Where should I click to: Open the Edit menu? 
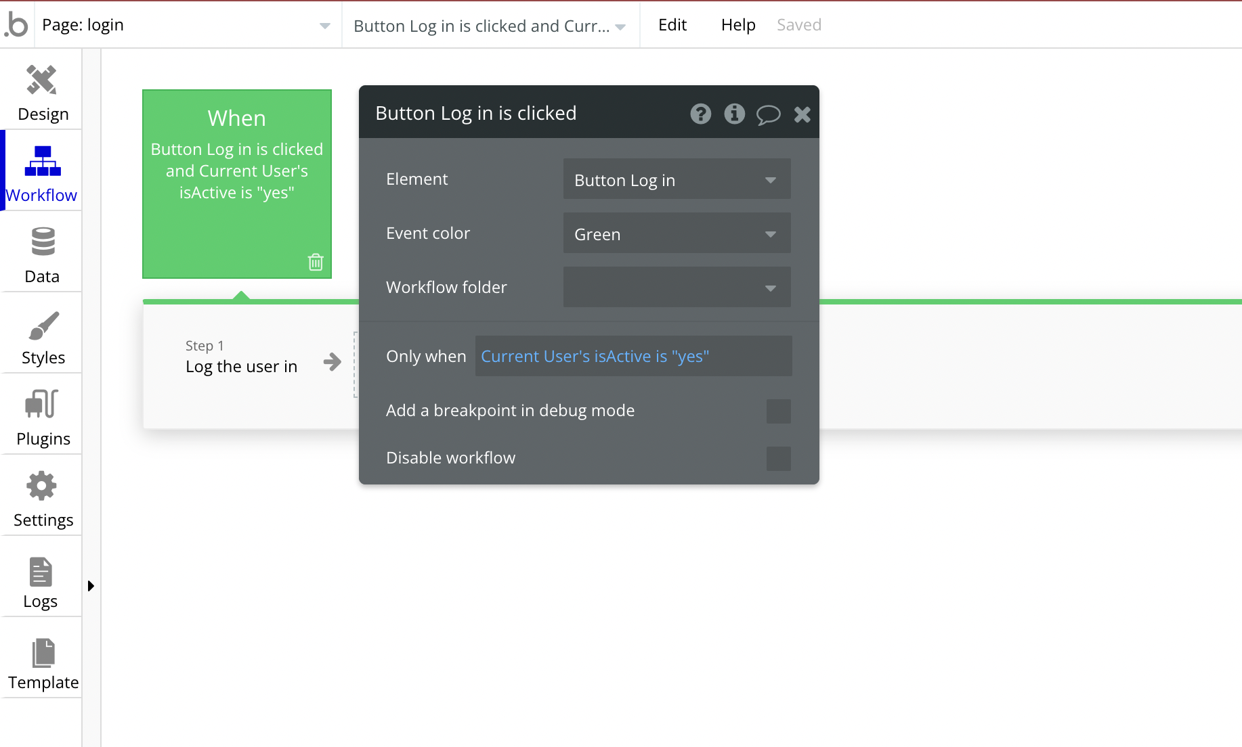[x=672, y=25]
